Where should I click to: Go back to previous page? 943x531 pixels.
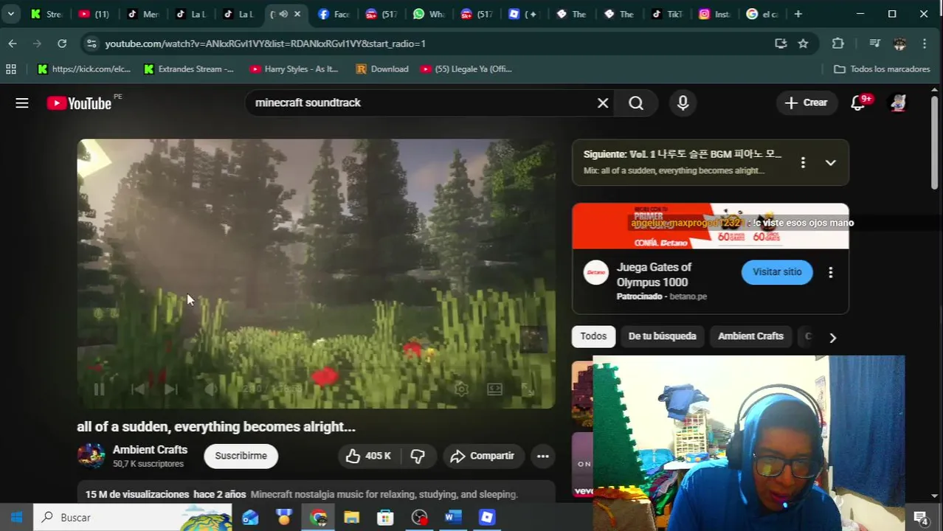coord(13,44)
